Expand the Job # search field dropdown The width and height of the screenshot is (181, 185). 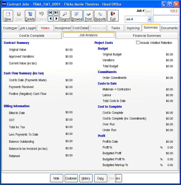(150, 19)
